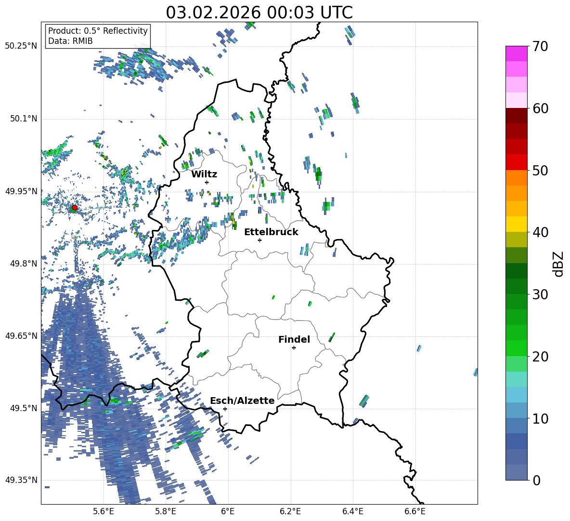
Task: Click the Wiltz station cross marker
Action: tap(207, 182)
